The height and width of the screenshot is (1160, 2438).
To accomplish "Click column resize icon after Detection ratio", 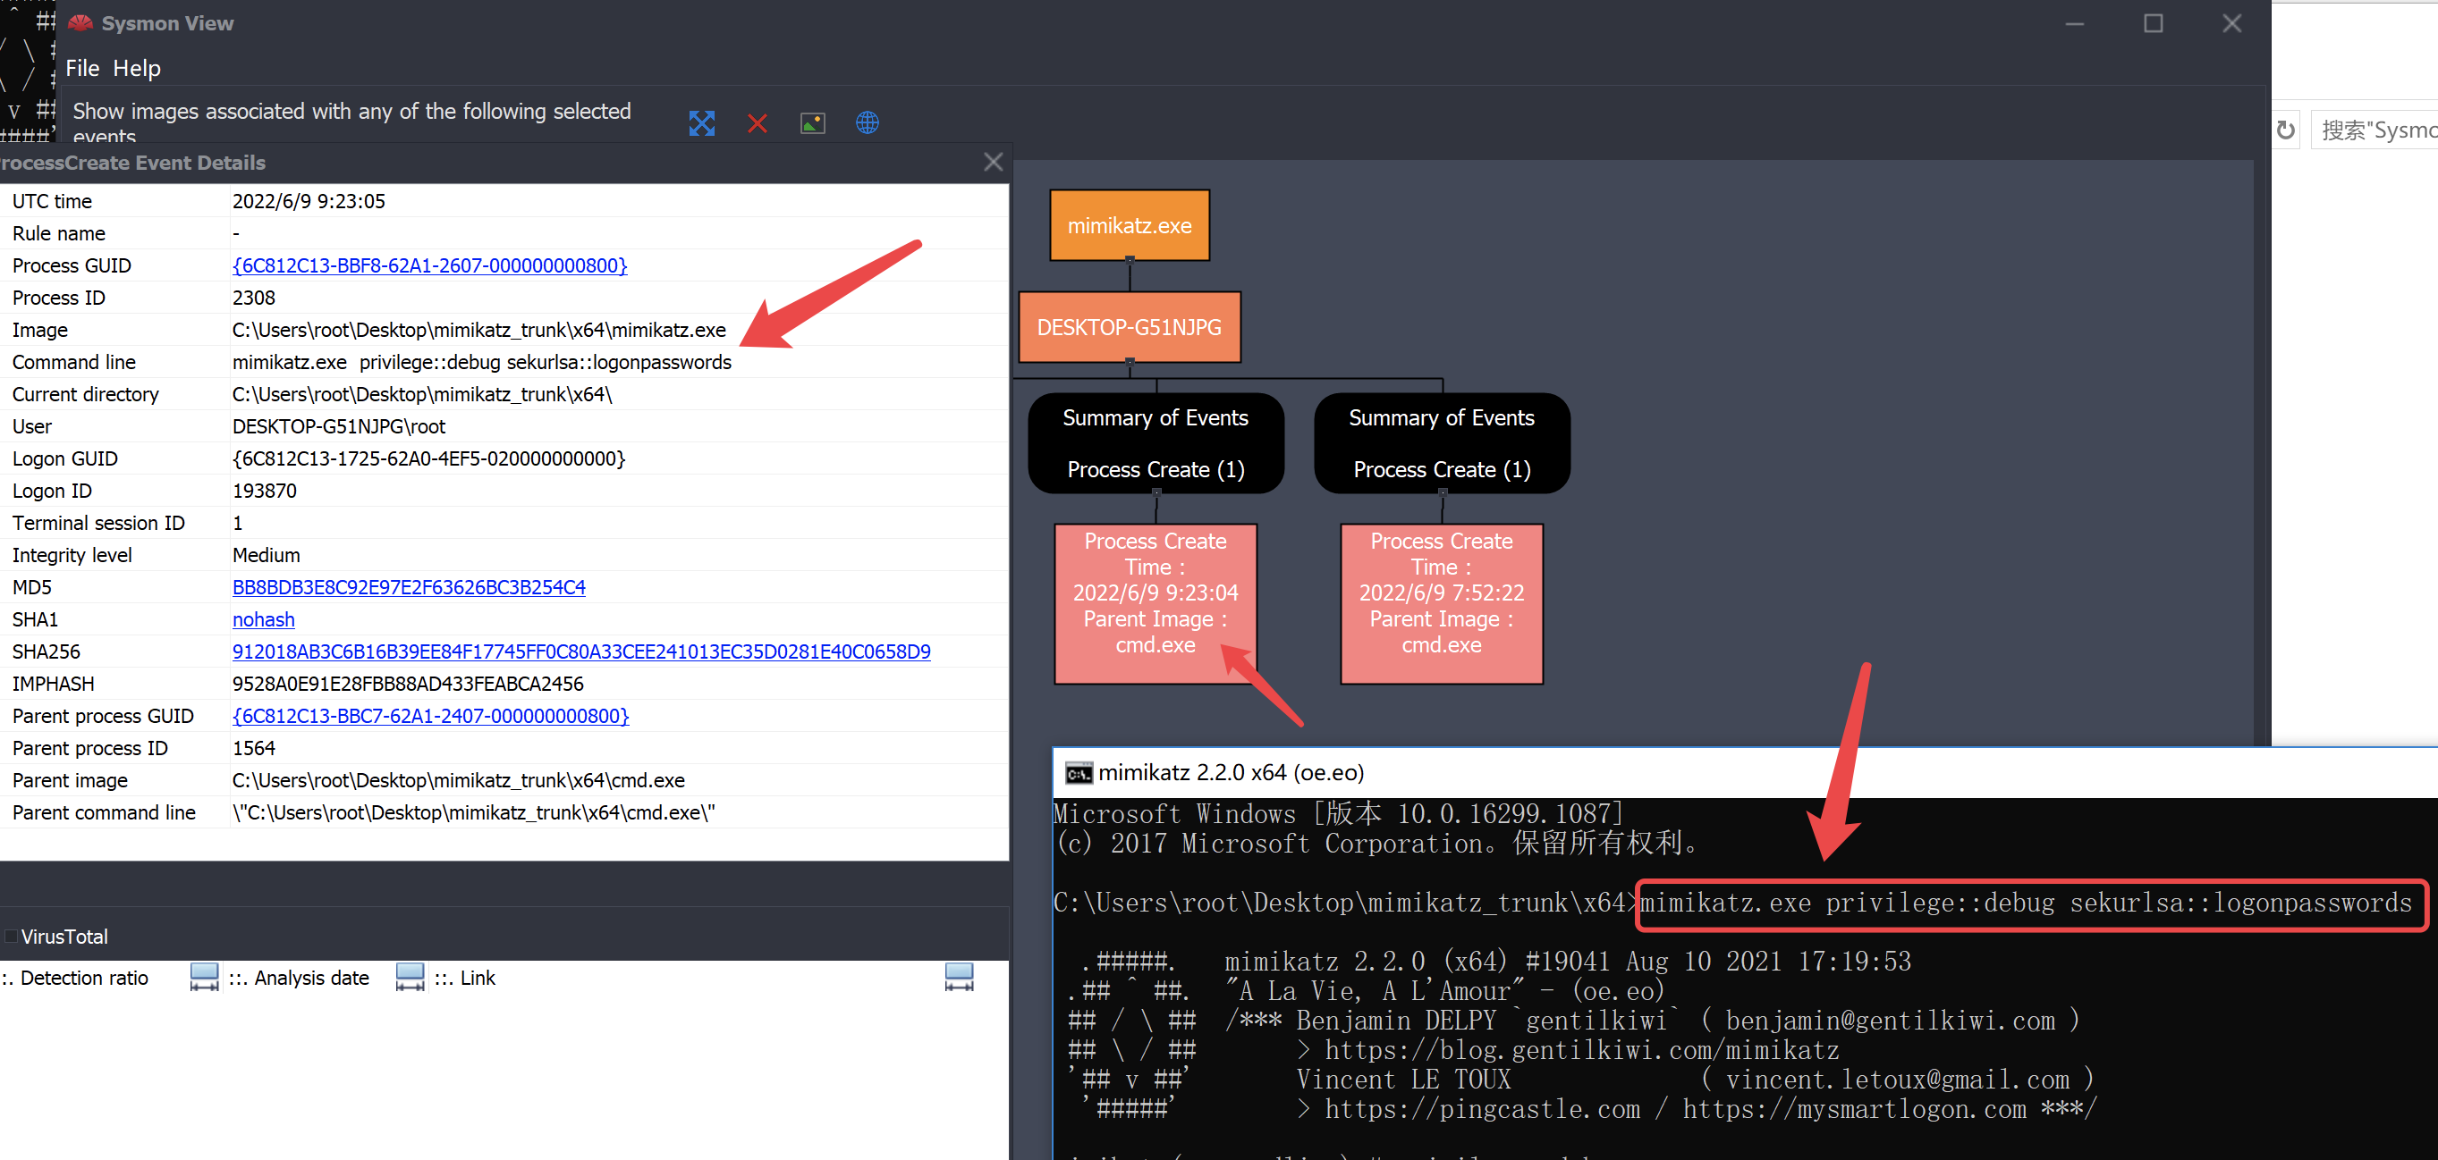I will click(x=204, y=977).
